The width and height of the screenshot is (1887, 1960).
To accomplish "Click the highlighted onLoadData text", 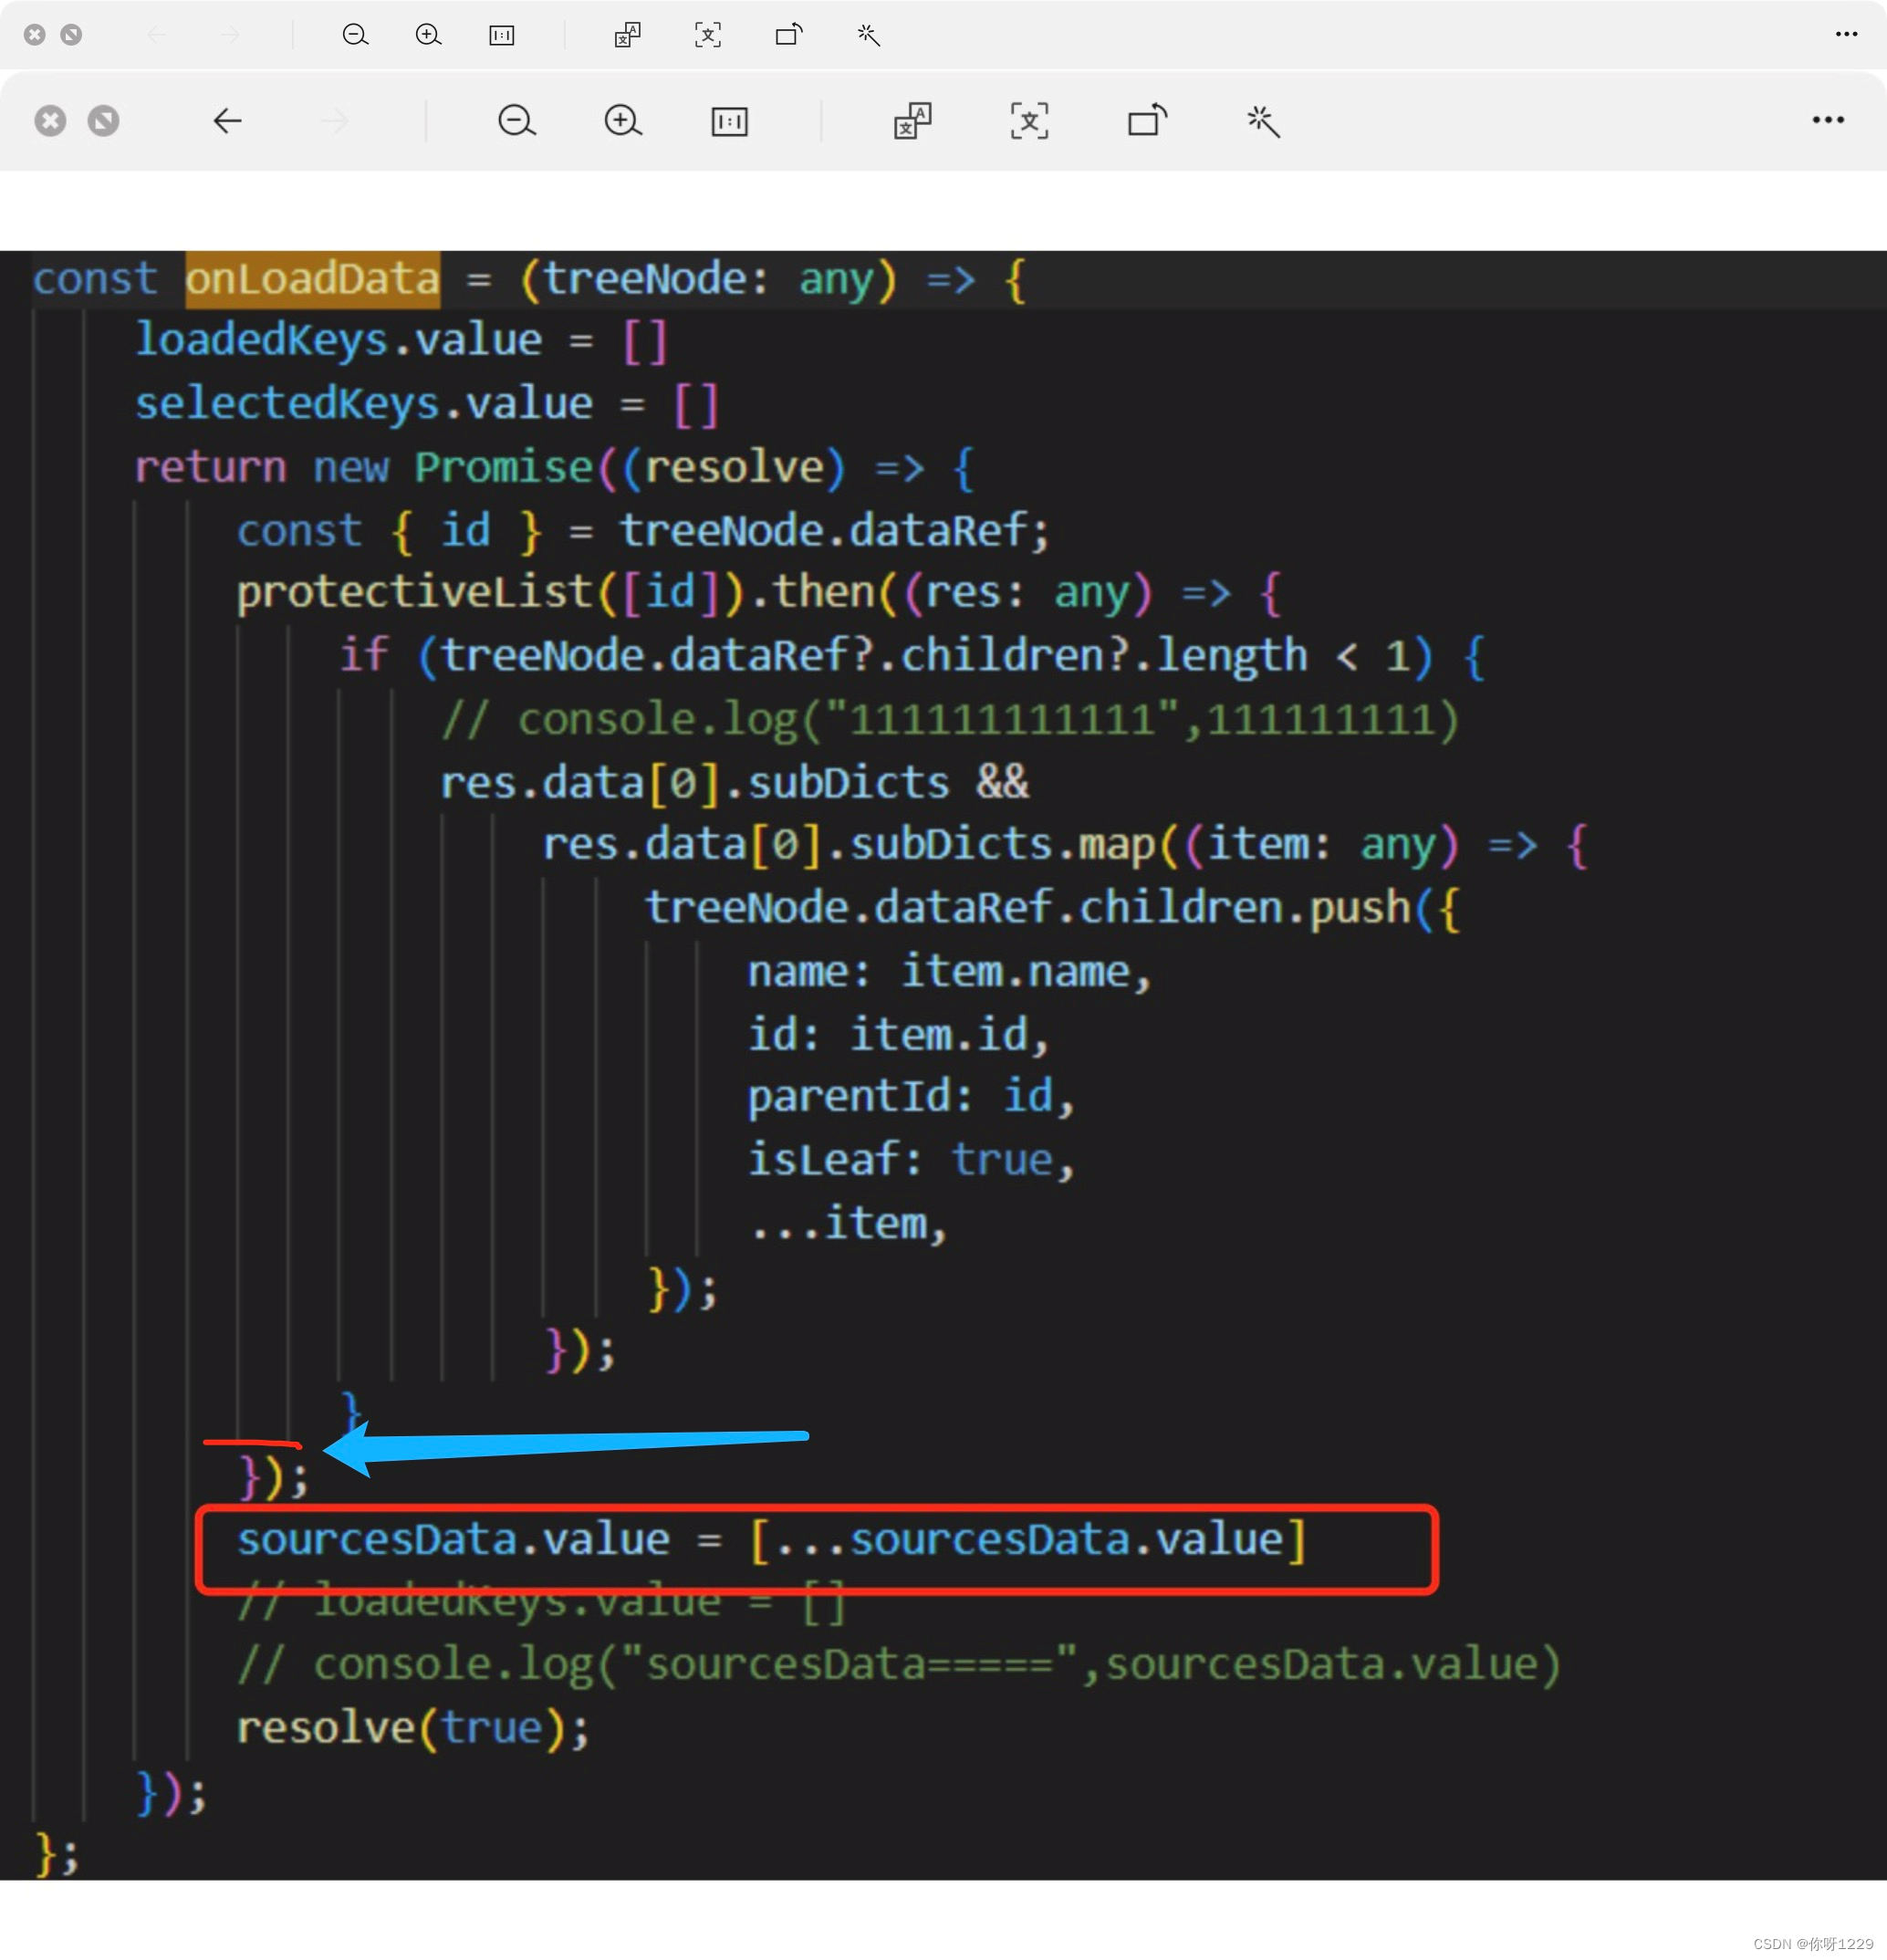I will (312, 279).
